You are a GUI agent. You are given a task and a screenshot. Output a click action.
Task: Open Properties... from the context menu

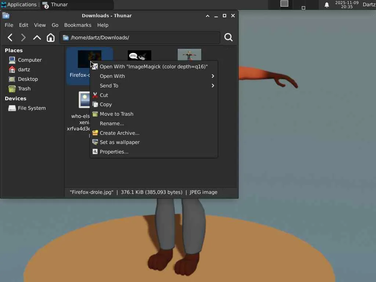114,152
